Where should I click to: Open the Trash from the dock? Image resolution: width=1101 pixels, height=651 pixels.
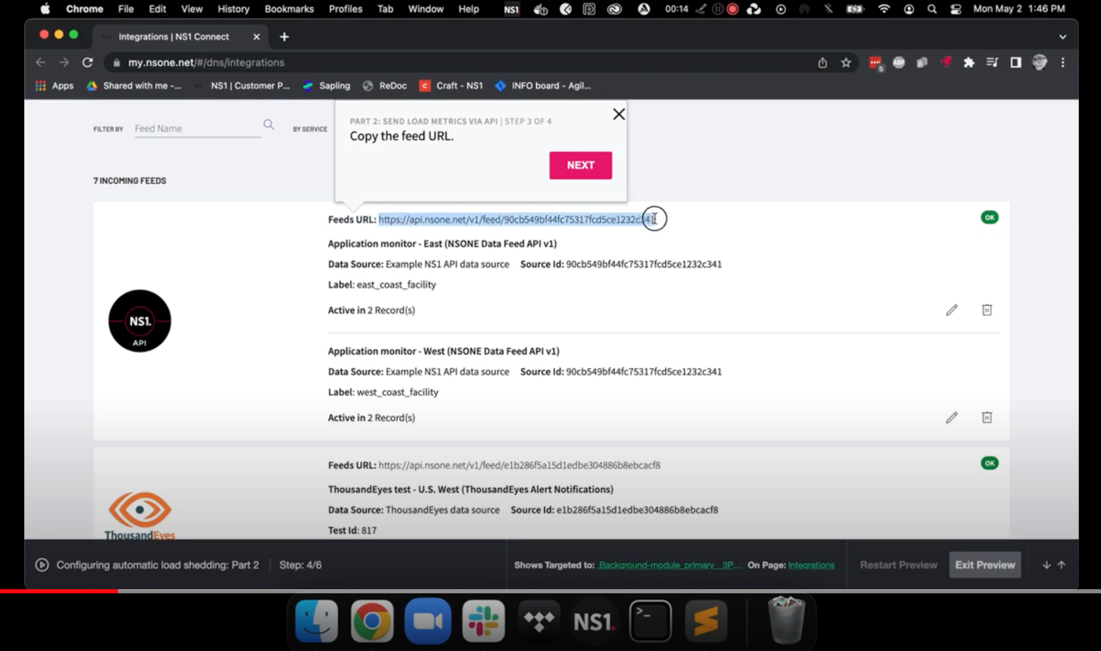coord(786,621)
